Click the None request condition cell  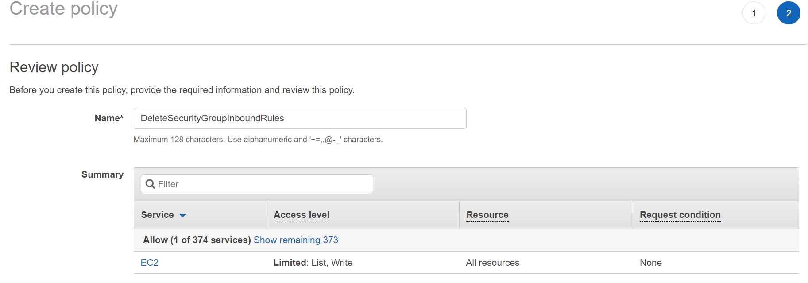point(650,263)
